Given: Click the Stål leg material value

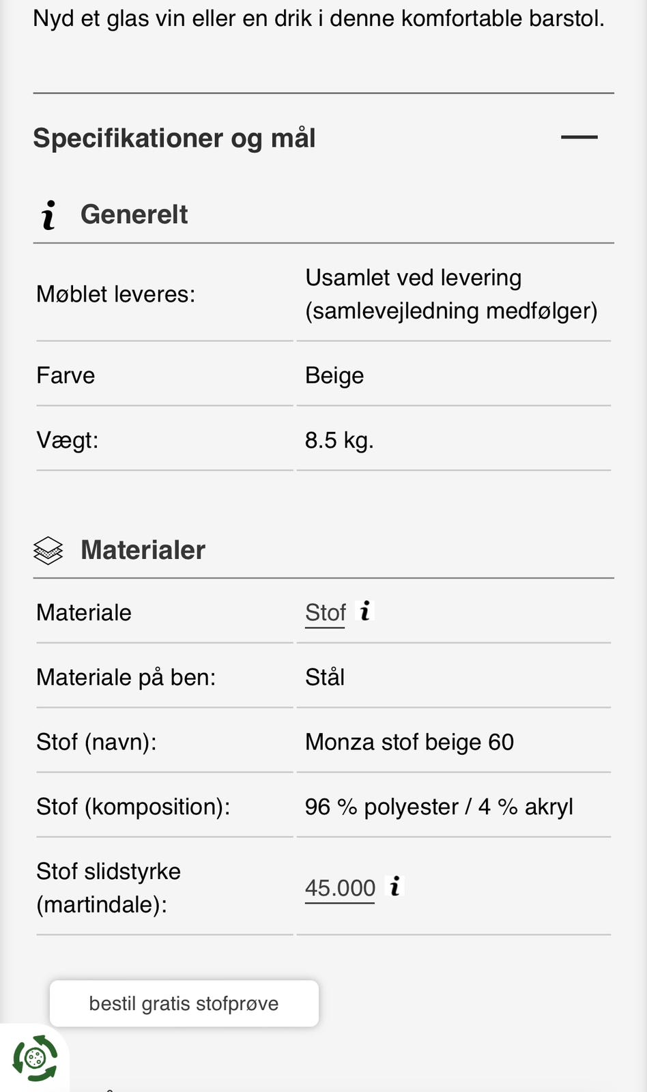Looking at the screenshot, I should coord(325,677).
